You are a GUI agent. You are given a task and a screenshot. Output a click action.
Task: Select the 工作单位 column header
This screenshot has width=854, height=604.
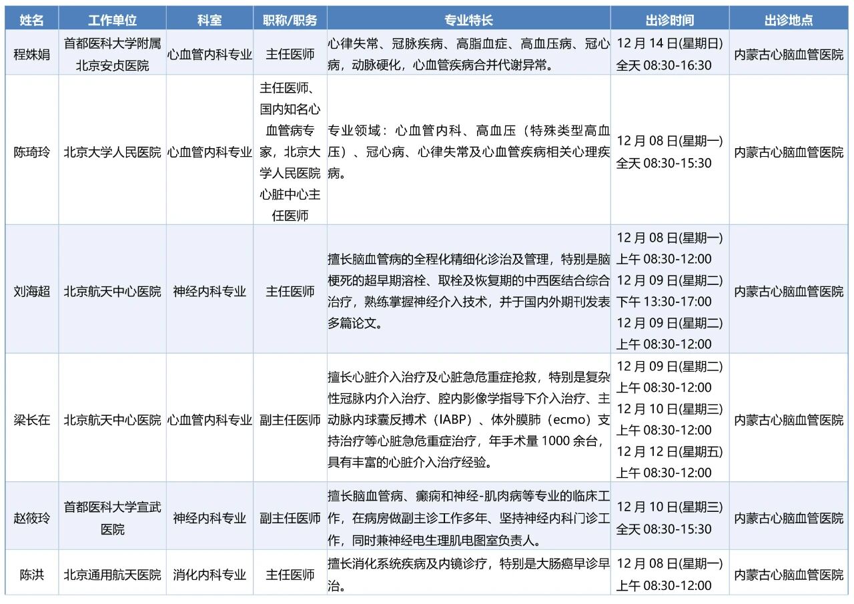pyautogui.click(x=112, y=20)
